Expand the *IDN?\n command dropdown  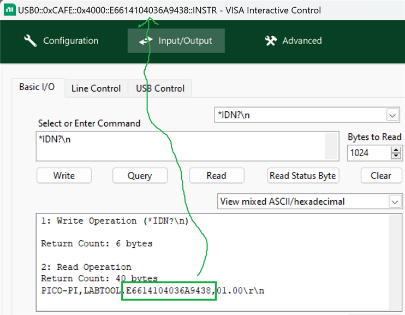point(392,115)
